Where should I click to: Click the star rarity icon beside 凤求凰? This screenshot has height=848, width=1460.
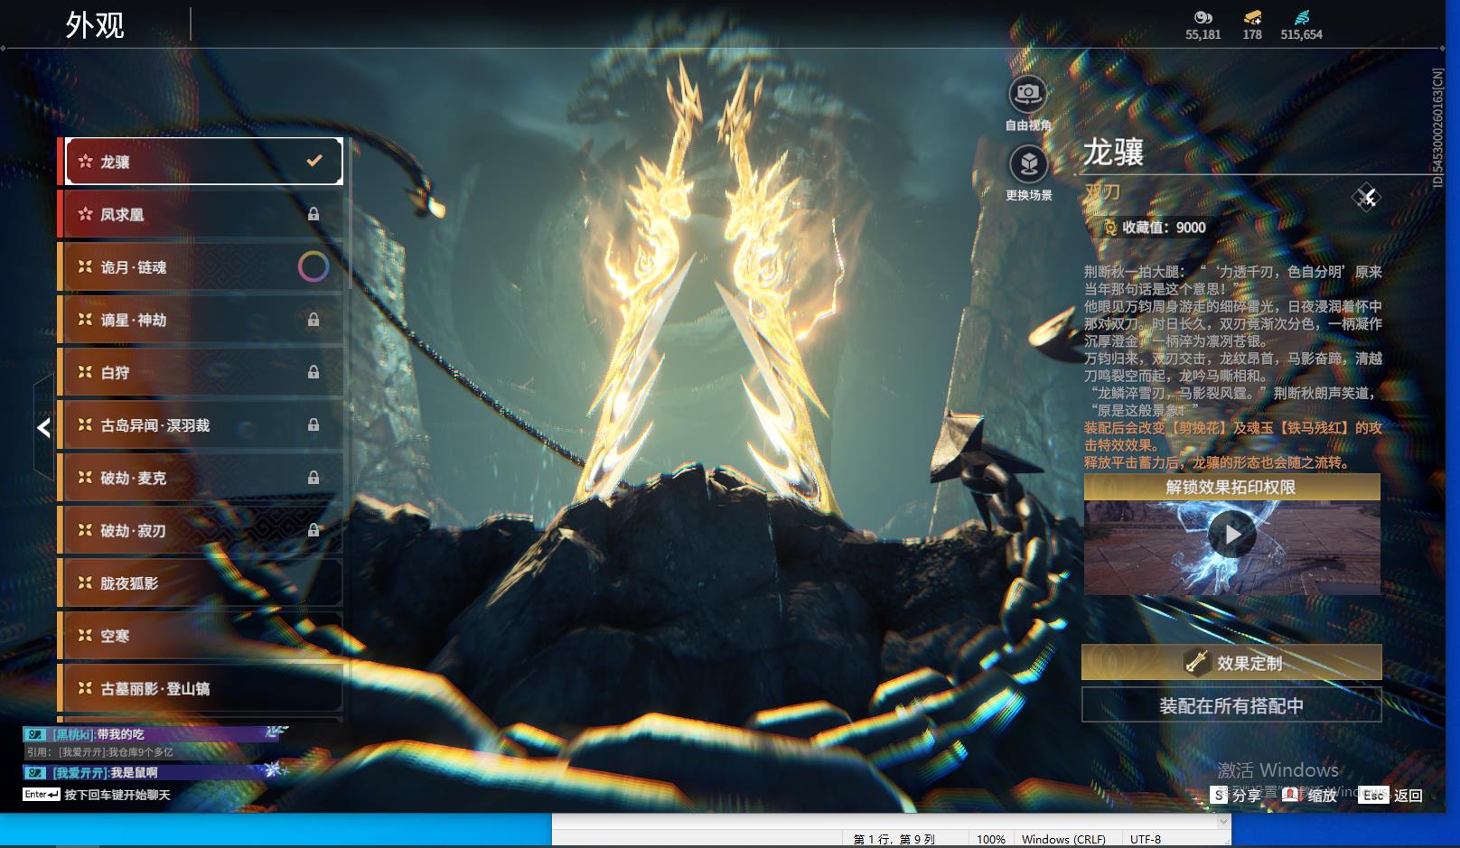coord(85,214)
